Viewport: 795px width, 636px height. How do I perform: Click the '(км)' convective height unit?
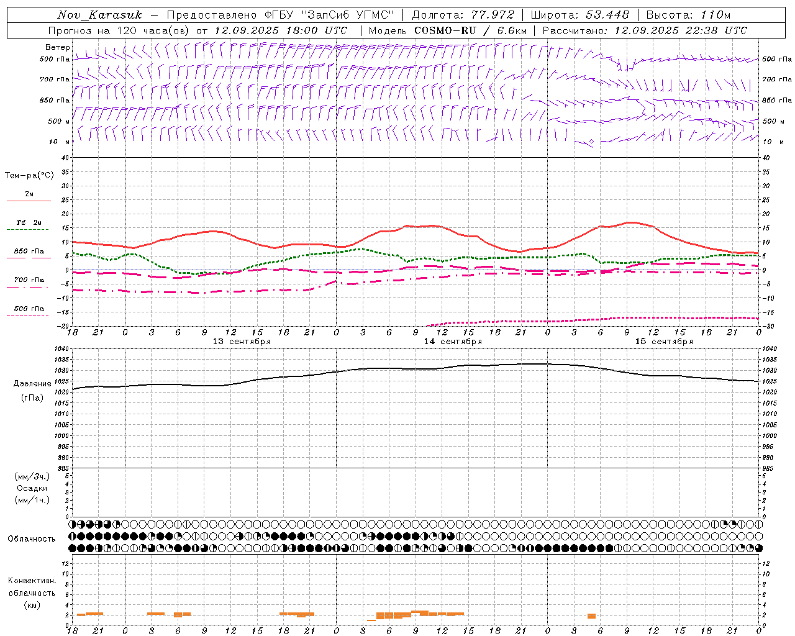click(x=32, y=605)
